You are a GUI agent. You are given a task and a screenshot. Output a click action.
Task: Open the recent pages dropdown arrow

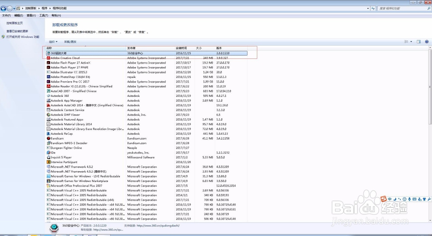pos(14,9)
